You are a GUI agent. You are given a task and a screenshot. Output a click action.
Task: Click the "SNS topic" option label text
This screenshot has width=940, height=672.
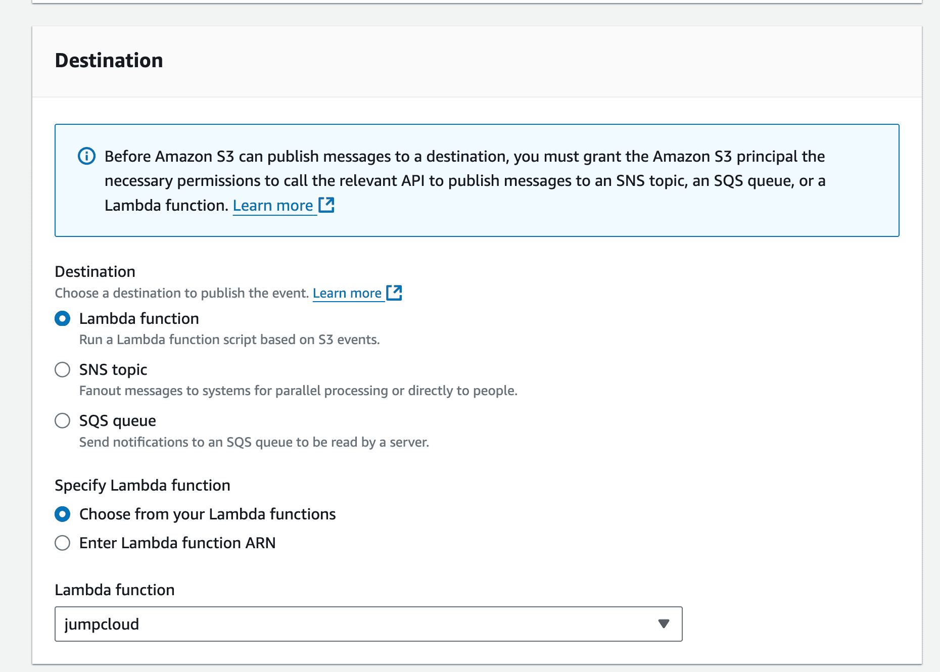tap(113, 370)
